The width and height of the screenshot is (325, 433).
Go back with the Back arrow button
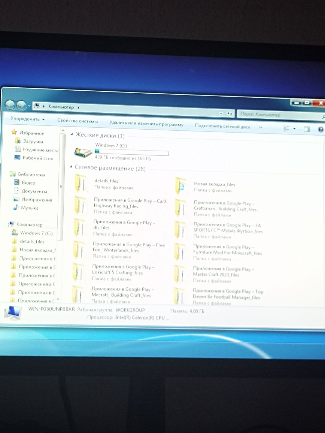point(10,105)
